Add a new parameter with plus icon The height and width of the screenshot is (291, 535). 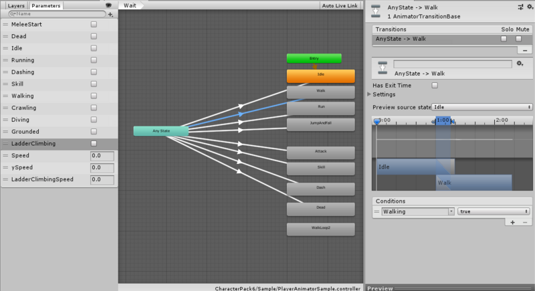110,14
